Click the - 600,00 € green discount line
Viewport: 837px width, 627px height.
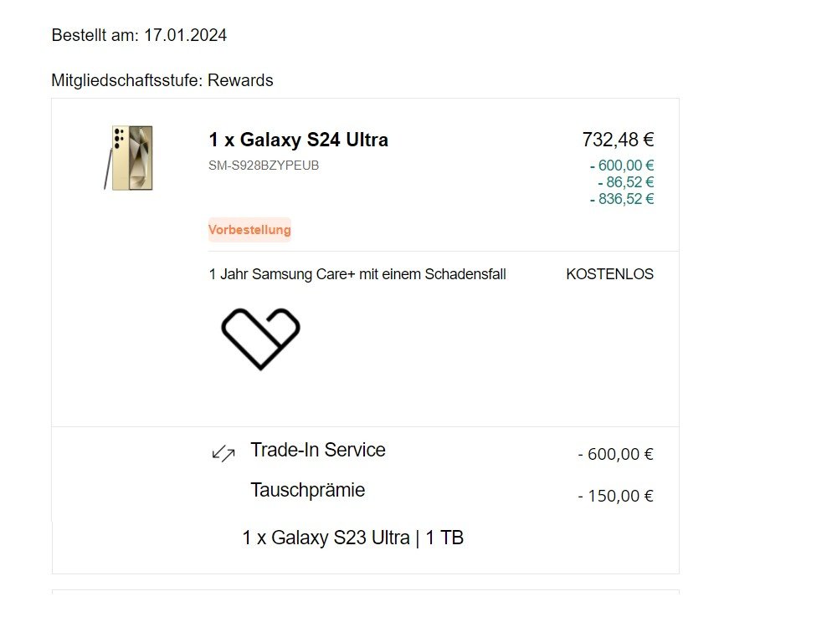point(622,166)
